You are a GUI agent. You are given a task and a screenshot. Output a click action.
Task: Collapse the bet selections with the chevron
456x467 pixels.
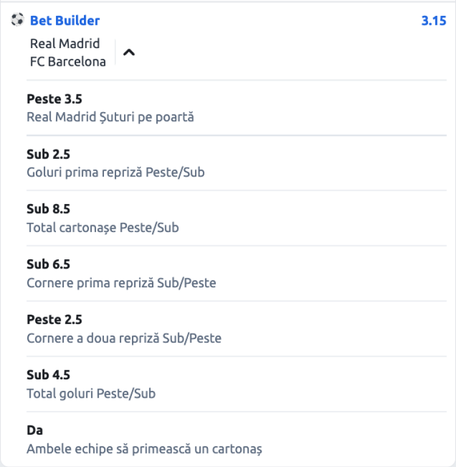tap(128, 52)
